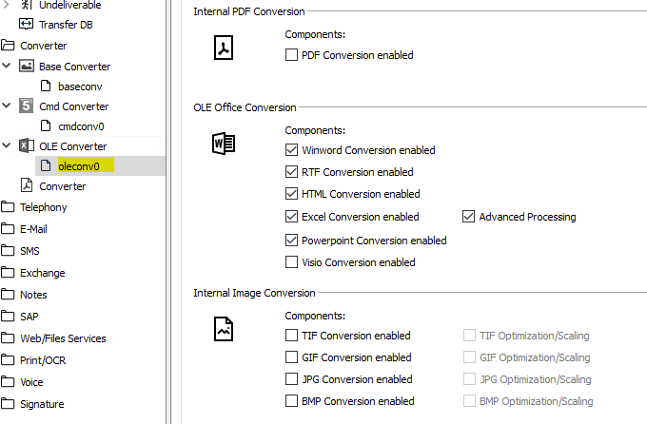Enable TIF Conversion checkbox
Screen dimensions: 647x424
coord(291,335)
